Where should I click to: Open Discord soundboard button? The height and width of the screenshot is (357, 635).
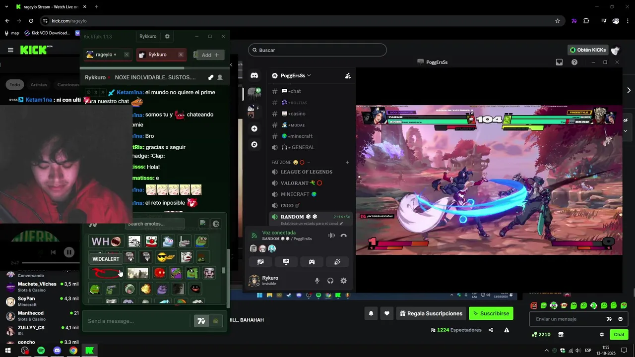click(x=337, y=262)
